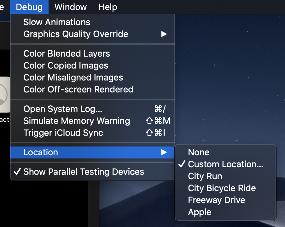Choose Open System Log…
This screenshot has height=227, width=285.
[x=92, y=109]
